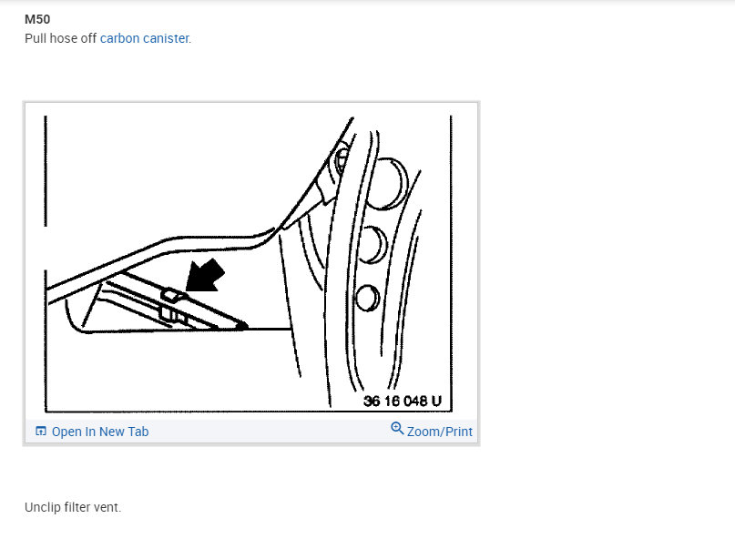Click the largest top circle in diagram
The width and height of the screenshot is (735, 549).
pos(387,184)
